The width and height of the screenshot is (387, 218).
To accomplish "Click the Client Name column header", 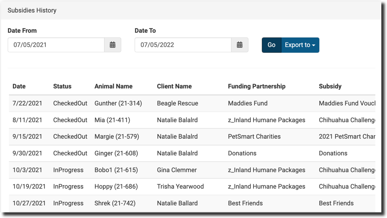I will (x=174, y=86).
